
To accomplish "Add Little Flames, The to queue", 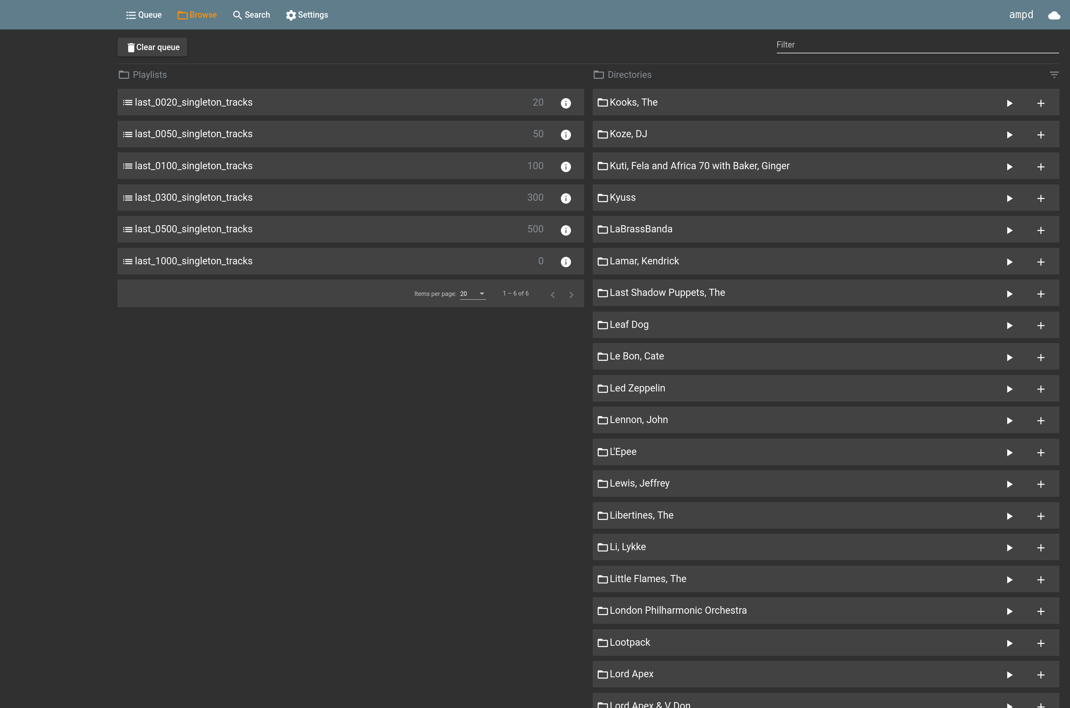I will click(1041, 580).
